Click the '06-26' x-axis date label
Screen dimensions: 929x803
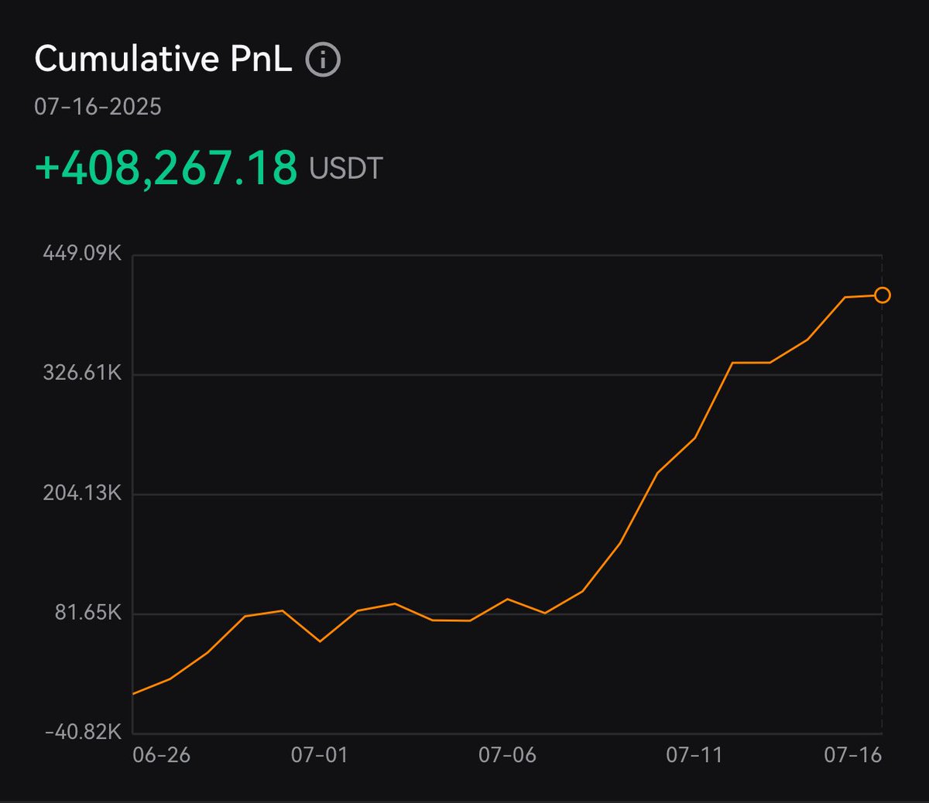coord(161,755)
